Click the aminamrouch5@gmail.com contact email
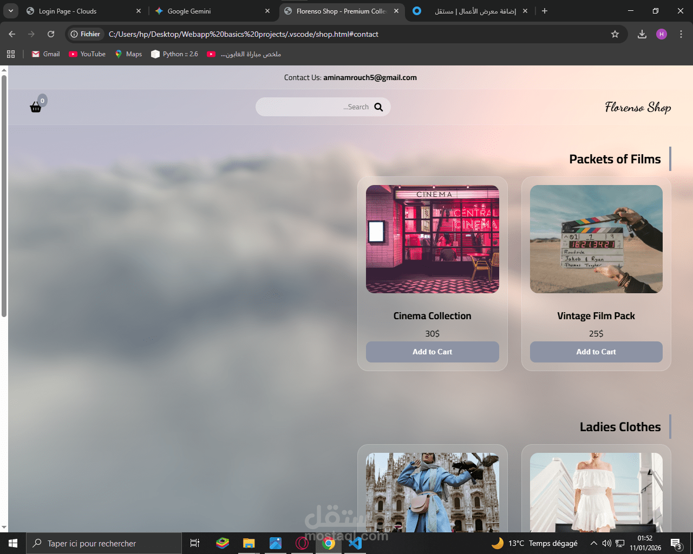Screen dimensions: 693x554 370,77
